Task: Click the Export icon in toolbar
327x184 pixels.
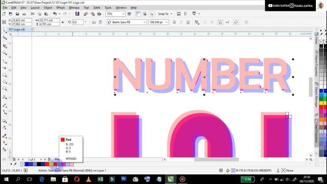Action: [x=92, y=14]
